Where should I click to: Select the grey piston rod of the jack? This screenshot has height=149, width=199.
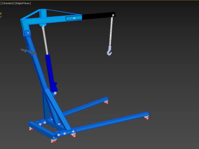(x=45, y=40)
